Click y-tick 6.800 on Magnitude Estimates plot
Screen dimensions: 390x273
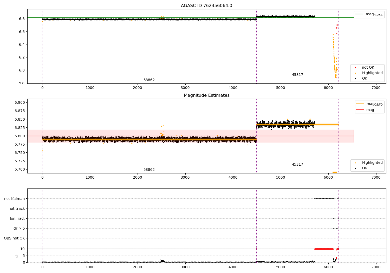pos(20,136)
